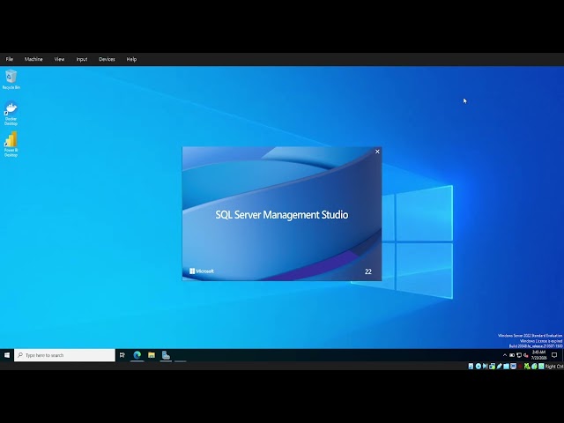564x423 pixels.
Task: Click the 'Right Ctrl' host key indicator
Action: tap(554, 367)
